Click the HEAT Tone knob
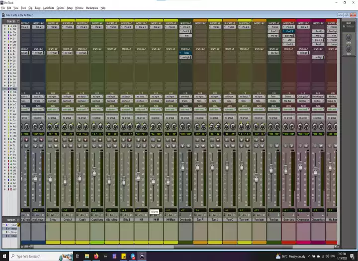 (349, 48)
